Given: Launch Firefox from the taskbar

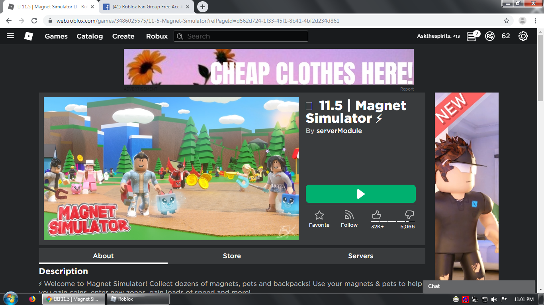Looking at the screenshot, I should (x=32, y=299).
